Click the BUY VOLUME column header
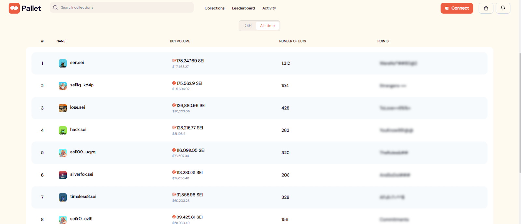The height and width of the screenshot is (224, 521). [180, 41]
